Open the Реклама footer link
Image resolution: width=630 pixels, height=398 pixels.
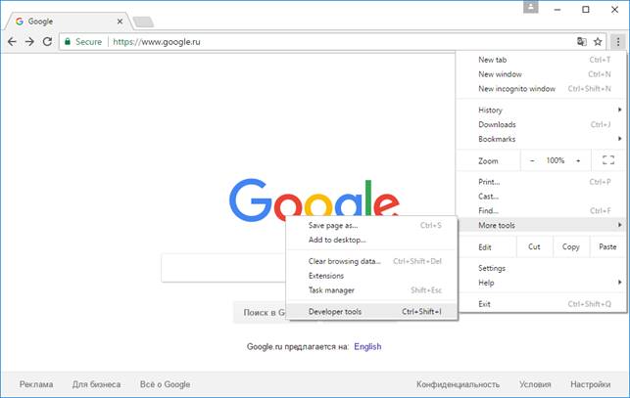coord(36,384)
